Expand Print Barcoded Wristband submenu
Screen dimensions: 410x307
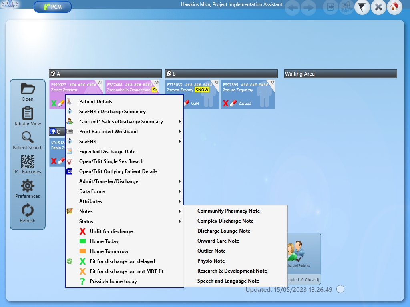click(x=180, y=131)
